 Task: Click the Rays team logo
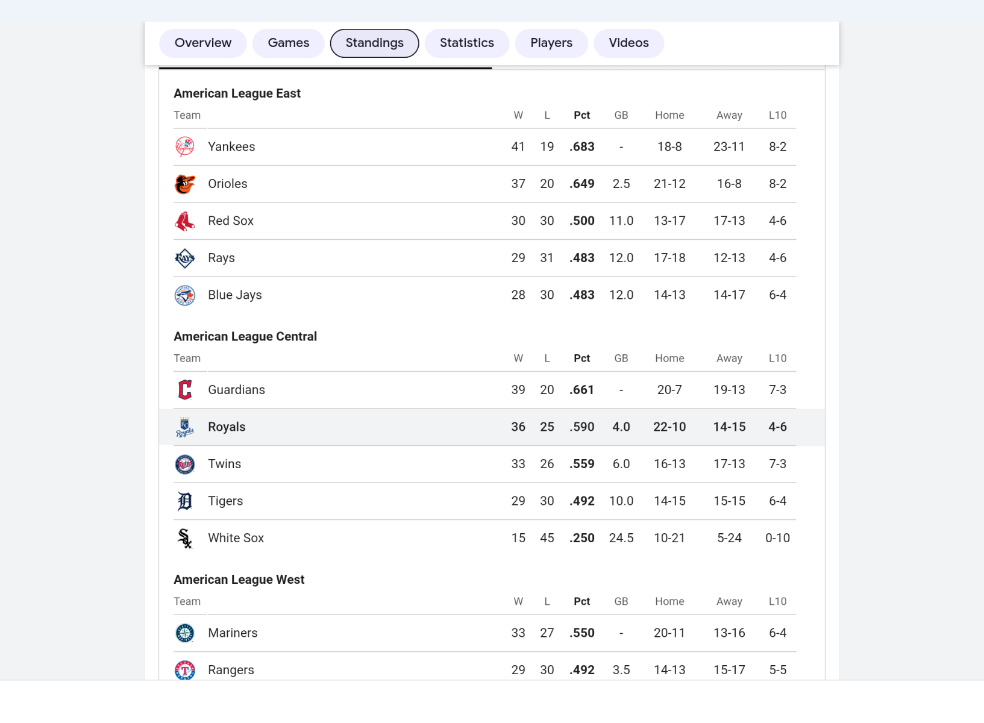(185, 258)
